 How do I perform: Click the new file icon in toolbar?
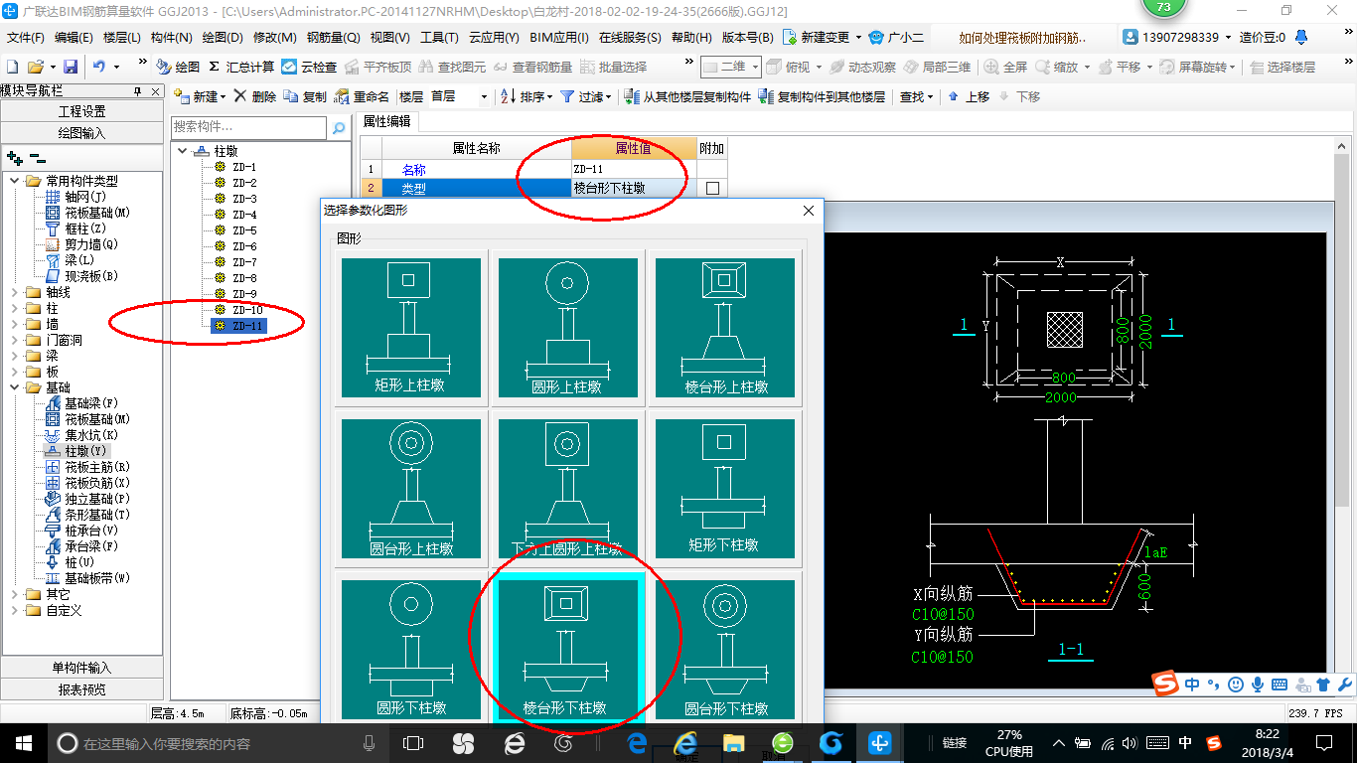pyautogui.click(x=12, y=67)
